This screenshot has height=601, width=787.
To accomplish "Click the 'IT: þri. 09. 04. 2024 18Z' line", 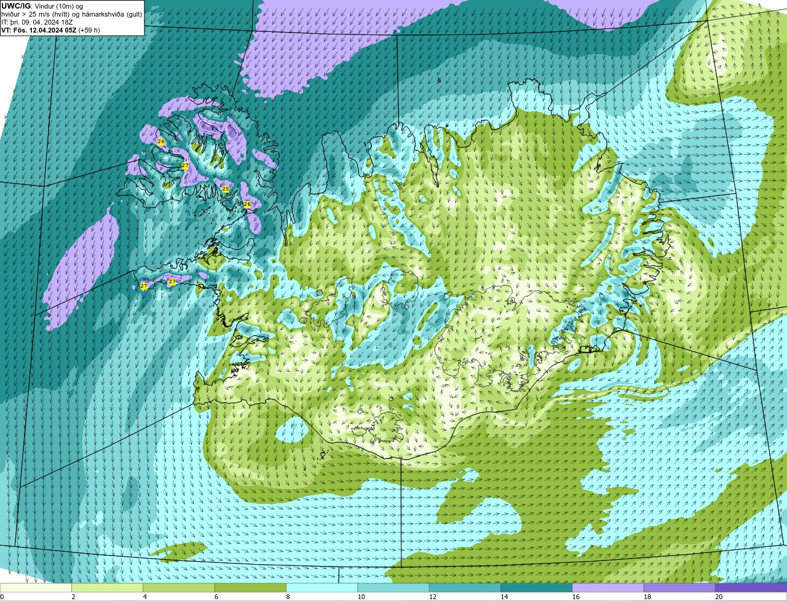I will tap(37, 22).
